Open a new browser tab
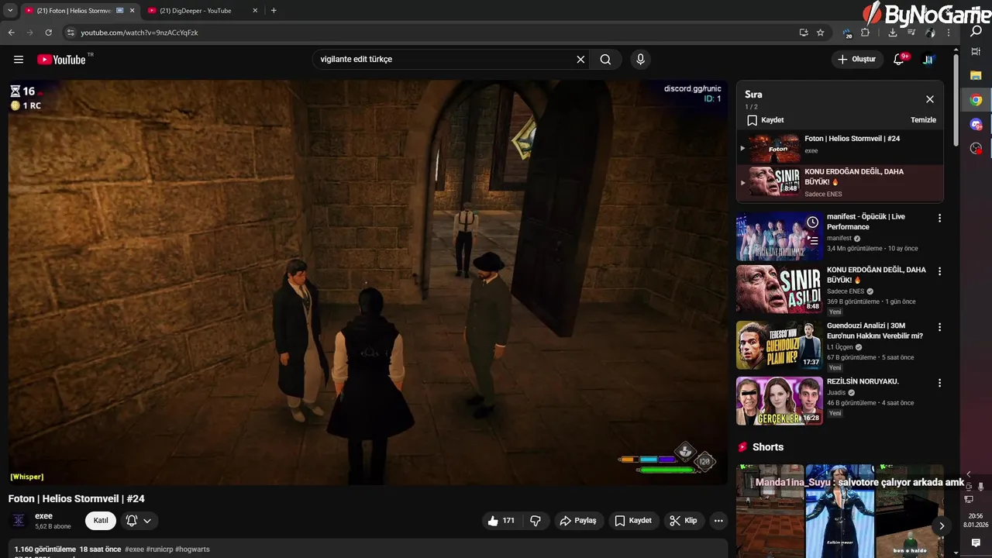992x558 pixels. pyautogui.click(x=274, y=11)
